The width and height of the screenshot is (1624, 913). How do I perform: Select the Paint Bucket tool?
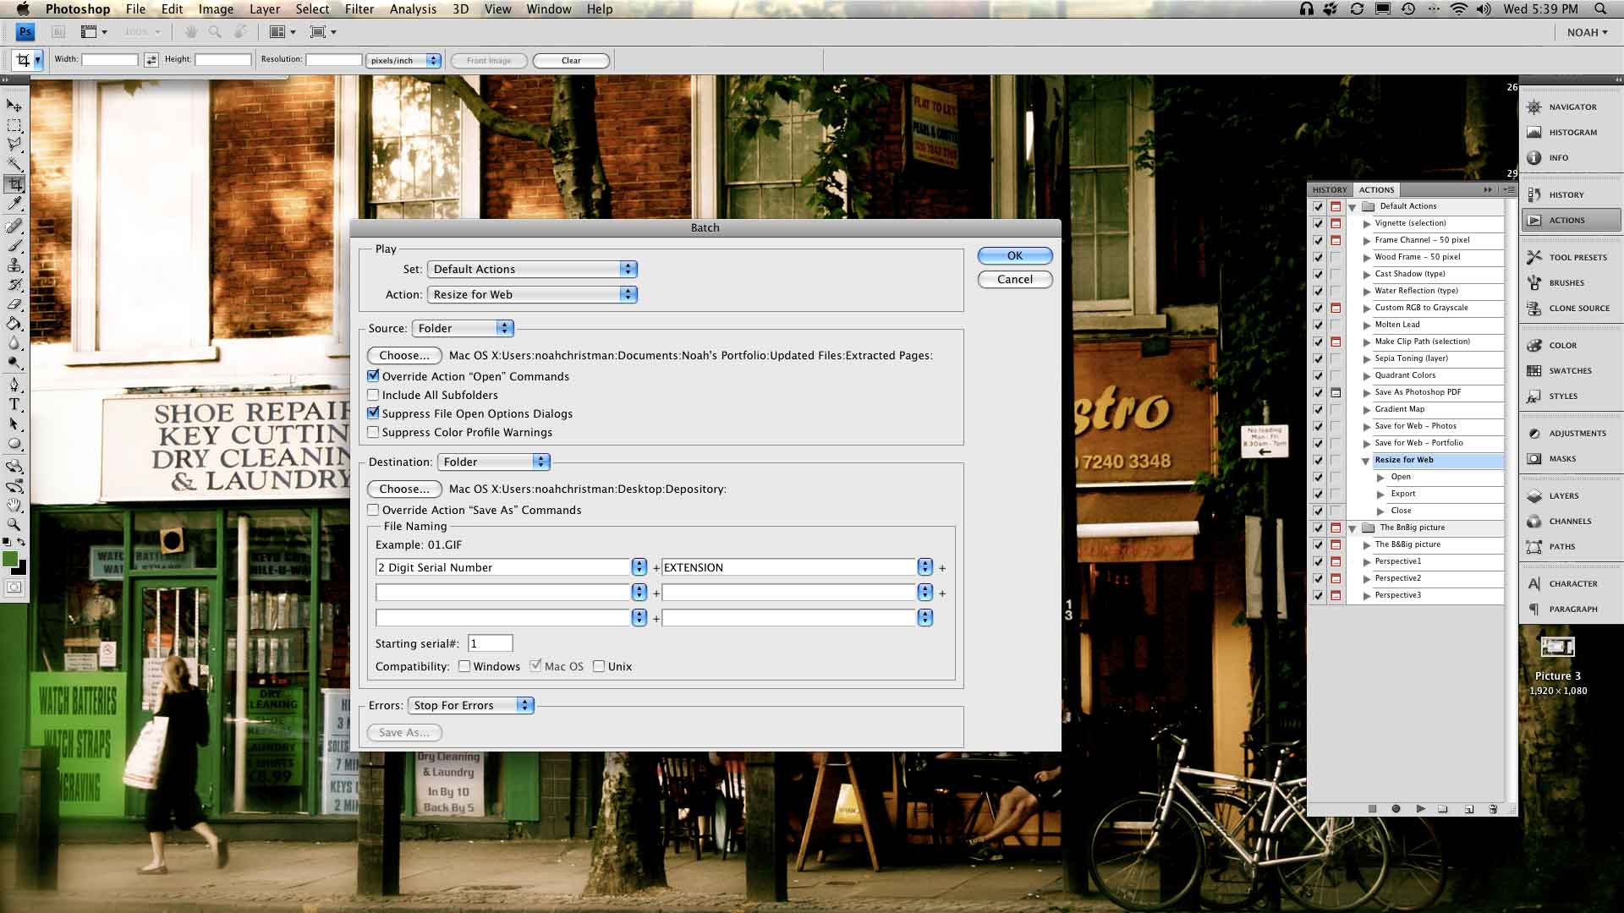click(14, 324)
